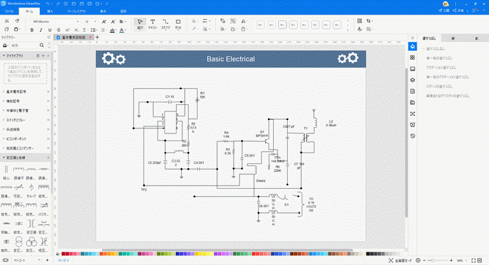Open the 挿入 ribbon tab

tap(50, 11)
